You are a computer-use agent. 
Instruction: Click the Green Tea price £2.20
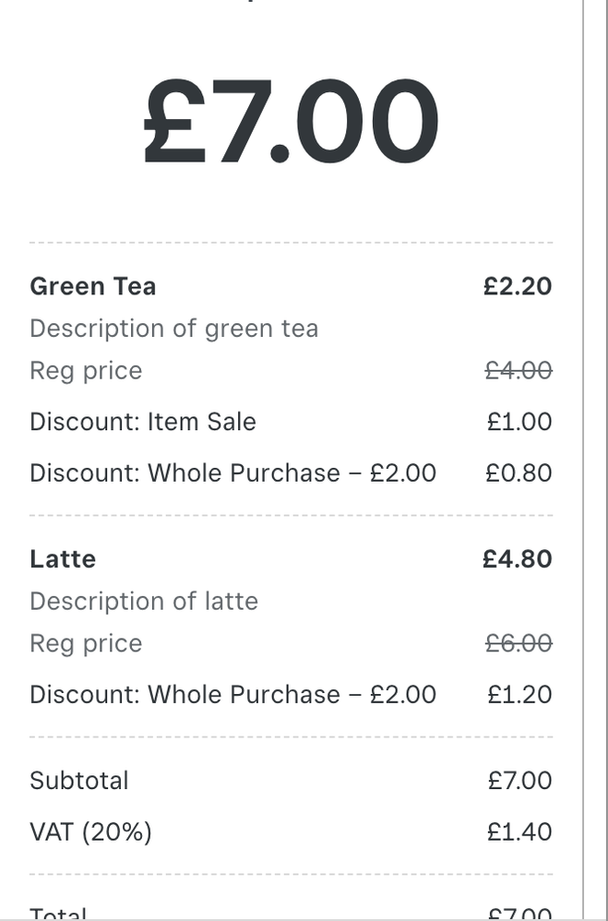tap(518, 286)
